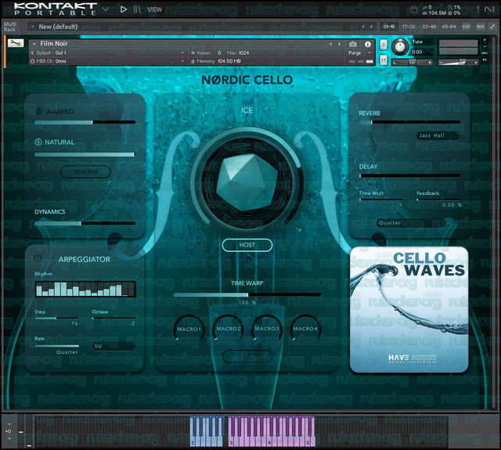
Task: Select the 33-48 rack page tab
Action: (x=429, y=27)
